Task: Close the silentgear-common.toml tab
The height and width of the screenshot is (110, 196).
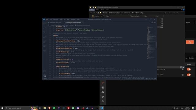Action: tap(82, 23)
